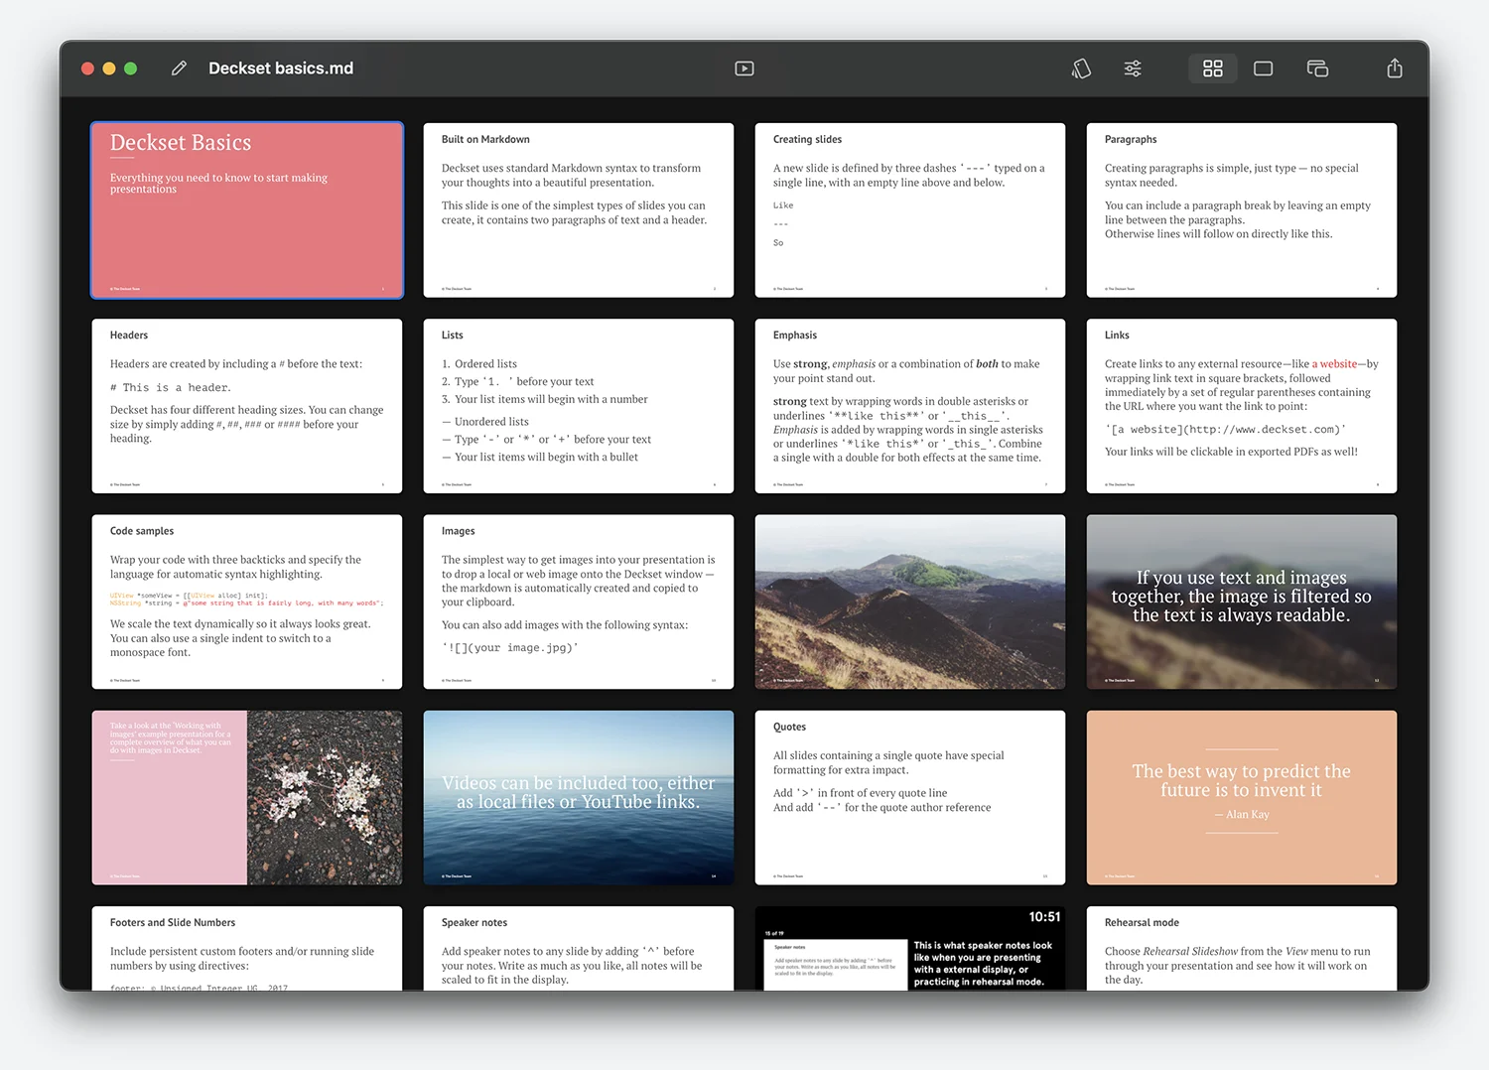Click the green zoom window button
1489x1070 pixels.
[x=130, y=68]
